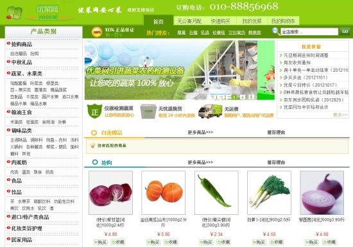The width and height of the screenshot is (353, 247).
Task: Switch to the 快速购买 tab
Action: click(x=220, y=21)
